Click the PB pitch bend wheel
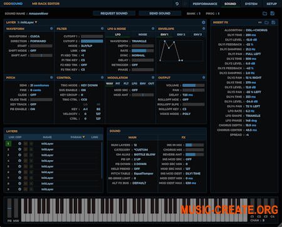Image resolution: width=282 pixels, height=227 pixels. coord(9,208)
